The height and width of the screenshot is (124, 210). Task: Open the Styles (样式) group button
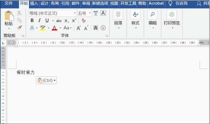click(136, 20)
